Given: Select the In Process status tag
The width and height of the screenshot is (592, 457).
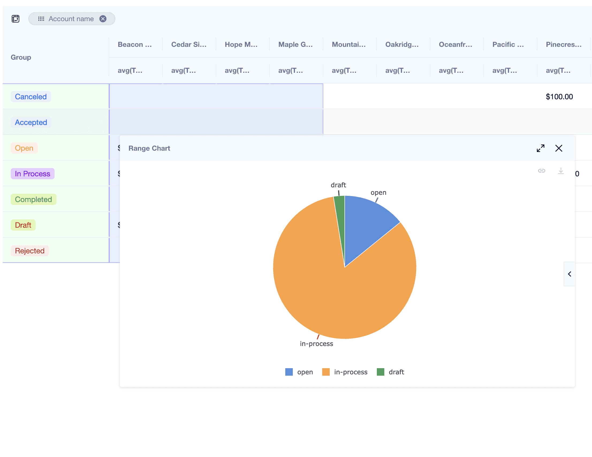Looking at the screenshot, I should (x=33, y=174).
